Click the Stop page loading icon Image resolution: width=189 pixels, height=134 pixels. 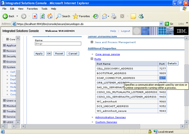(35, 16)
